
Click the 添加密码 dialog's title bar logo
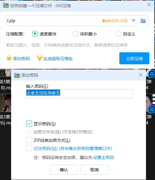(17, 75)
